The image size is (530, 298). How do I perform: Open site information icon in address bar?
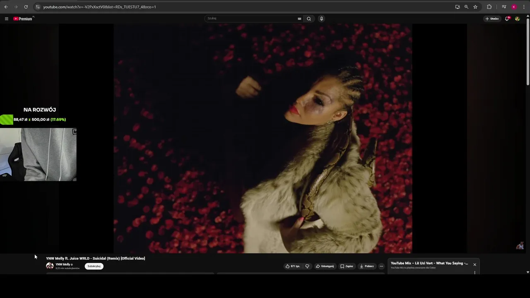click(x=38, y=7)
